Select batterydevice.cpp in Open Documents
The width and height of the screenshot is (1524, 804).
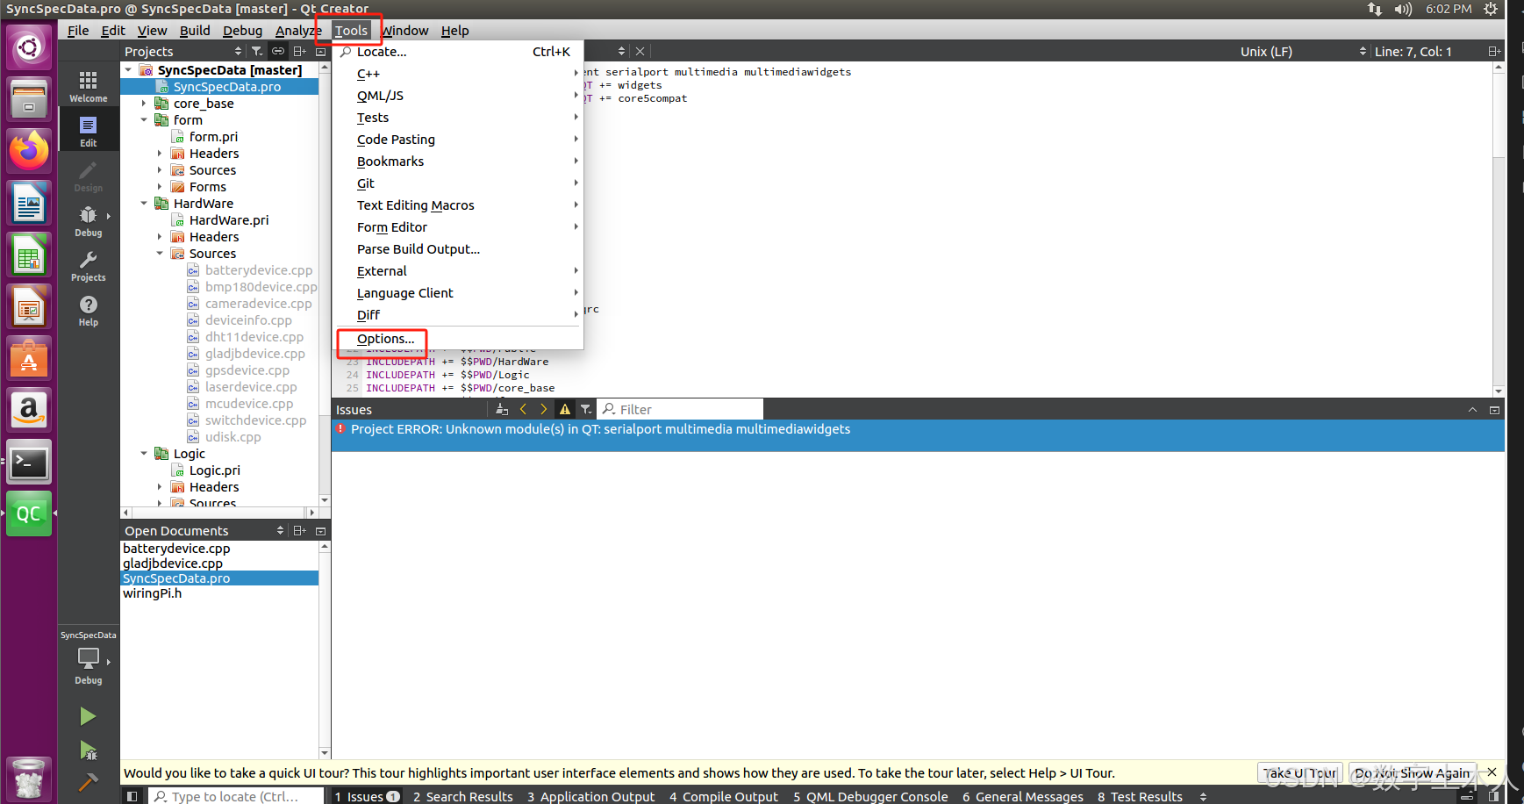219,549
